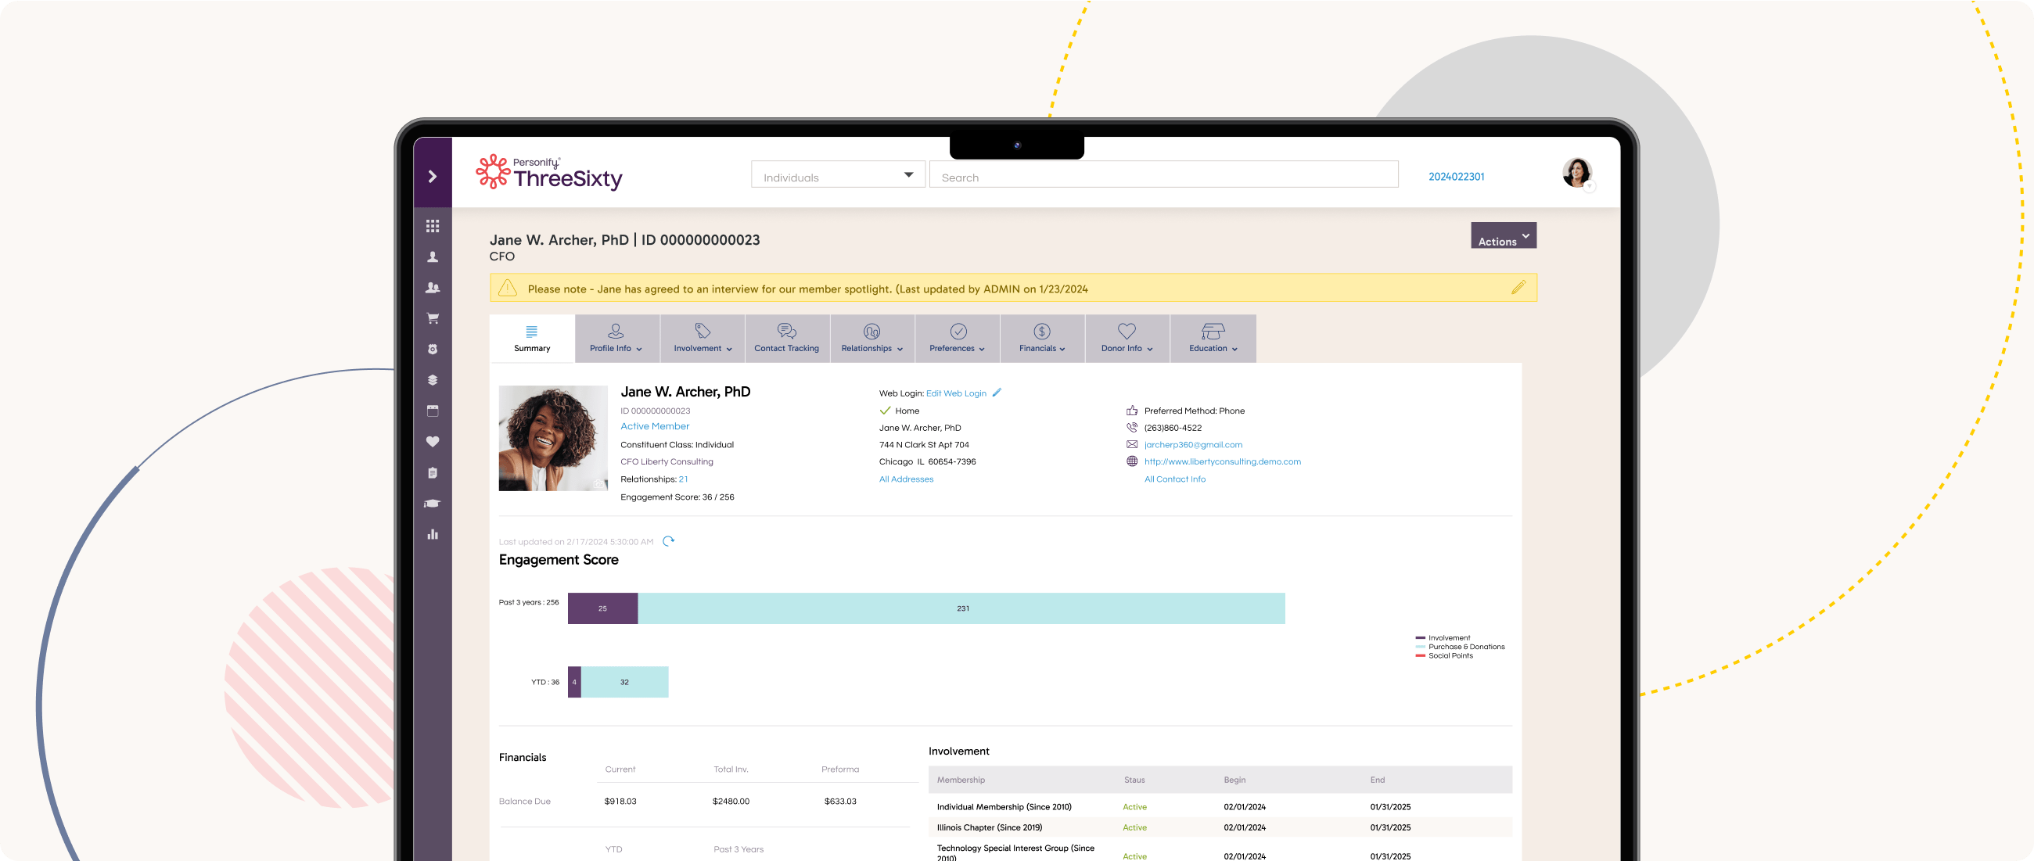This screenshot has width=2034, height=861.
Task: Switch to the Contact Tracking tab
Action: click(786, 339)
